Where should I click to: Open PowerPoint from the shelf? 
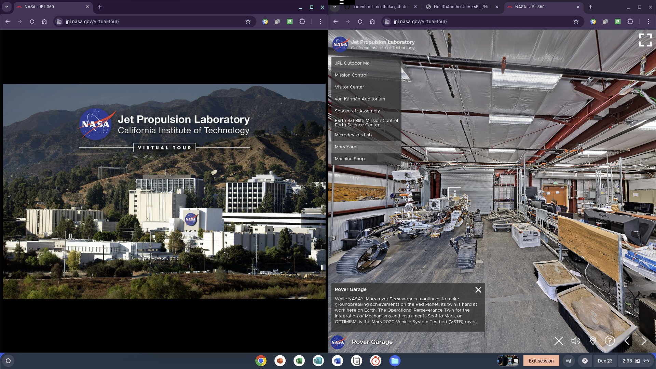pyautogui.click(x=280, y=361)
